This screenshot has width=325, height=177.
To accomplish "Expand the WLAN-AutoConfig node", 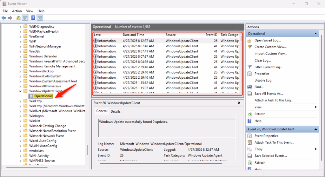I will pyautogui.click(x=20, y=146).
